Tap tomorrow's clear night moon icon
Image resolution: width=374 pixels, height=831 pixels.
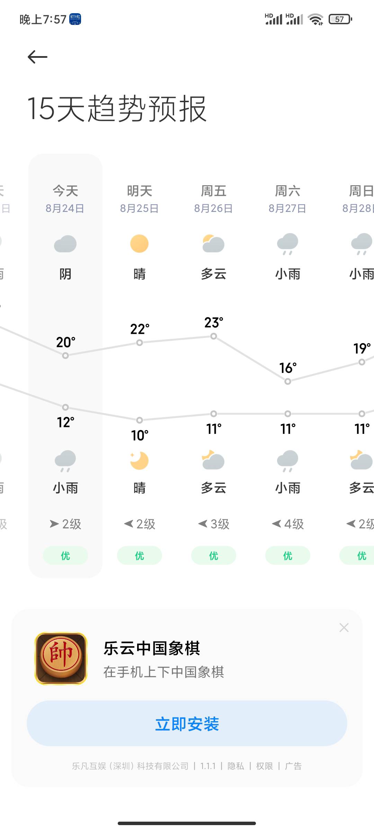139,461
